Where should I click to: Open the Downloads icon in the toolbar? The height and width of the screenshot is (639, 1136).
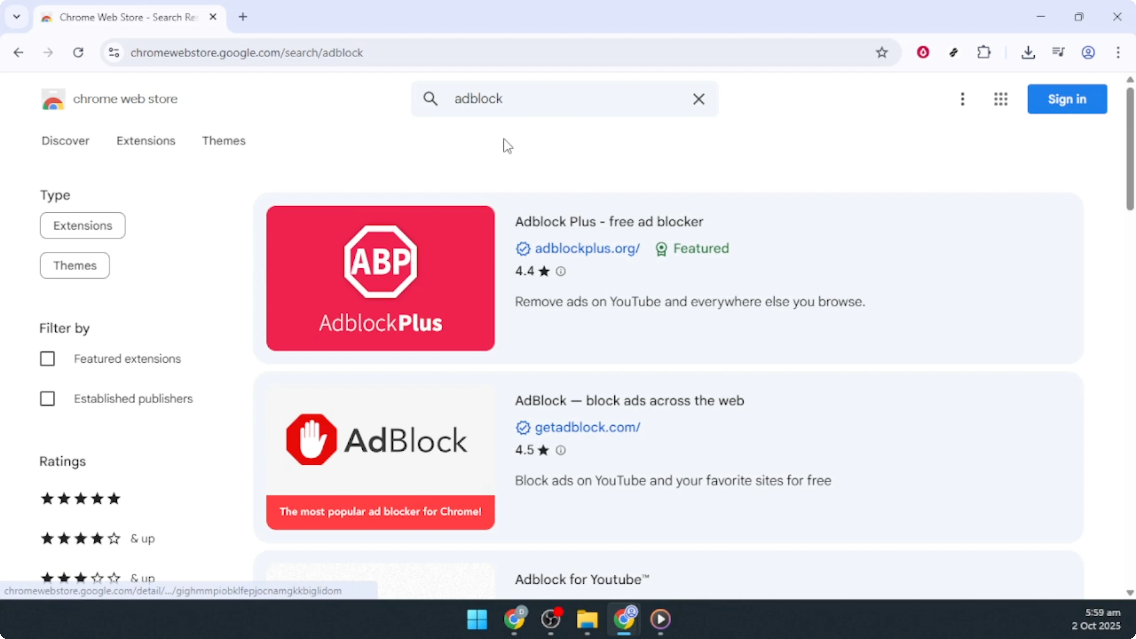tap(1029, 52)
